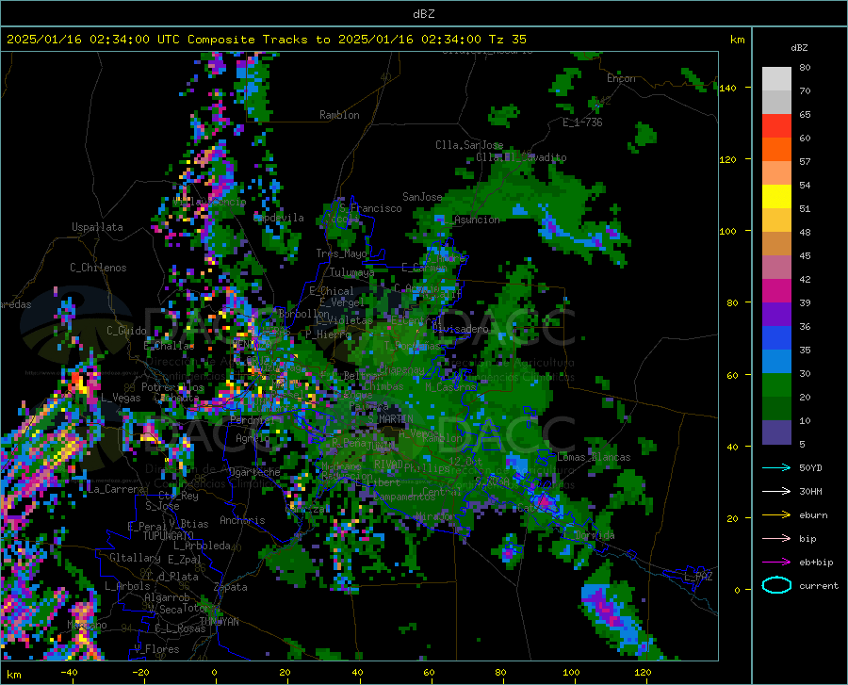Click the 'TUNUYAN' place label
848x685 pixels.
(219, 621)
